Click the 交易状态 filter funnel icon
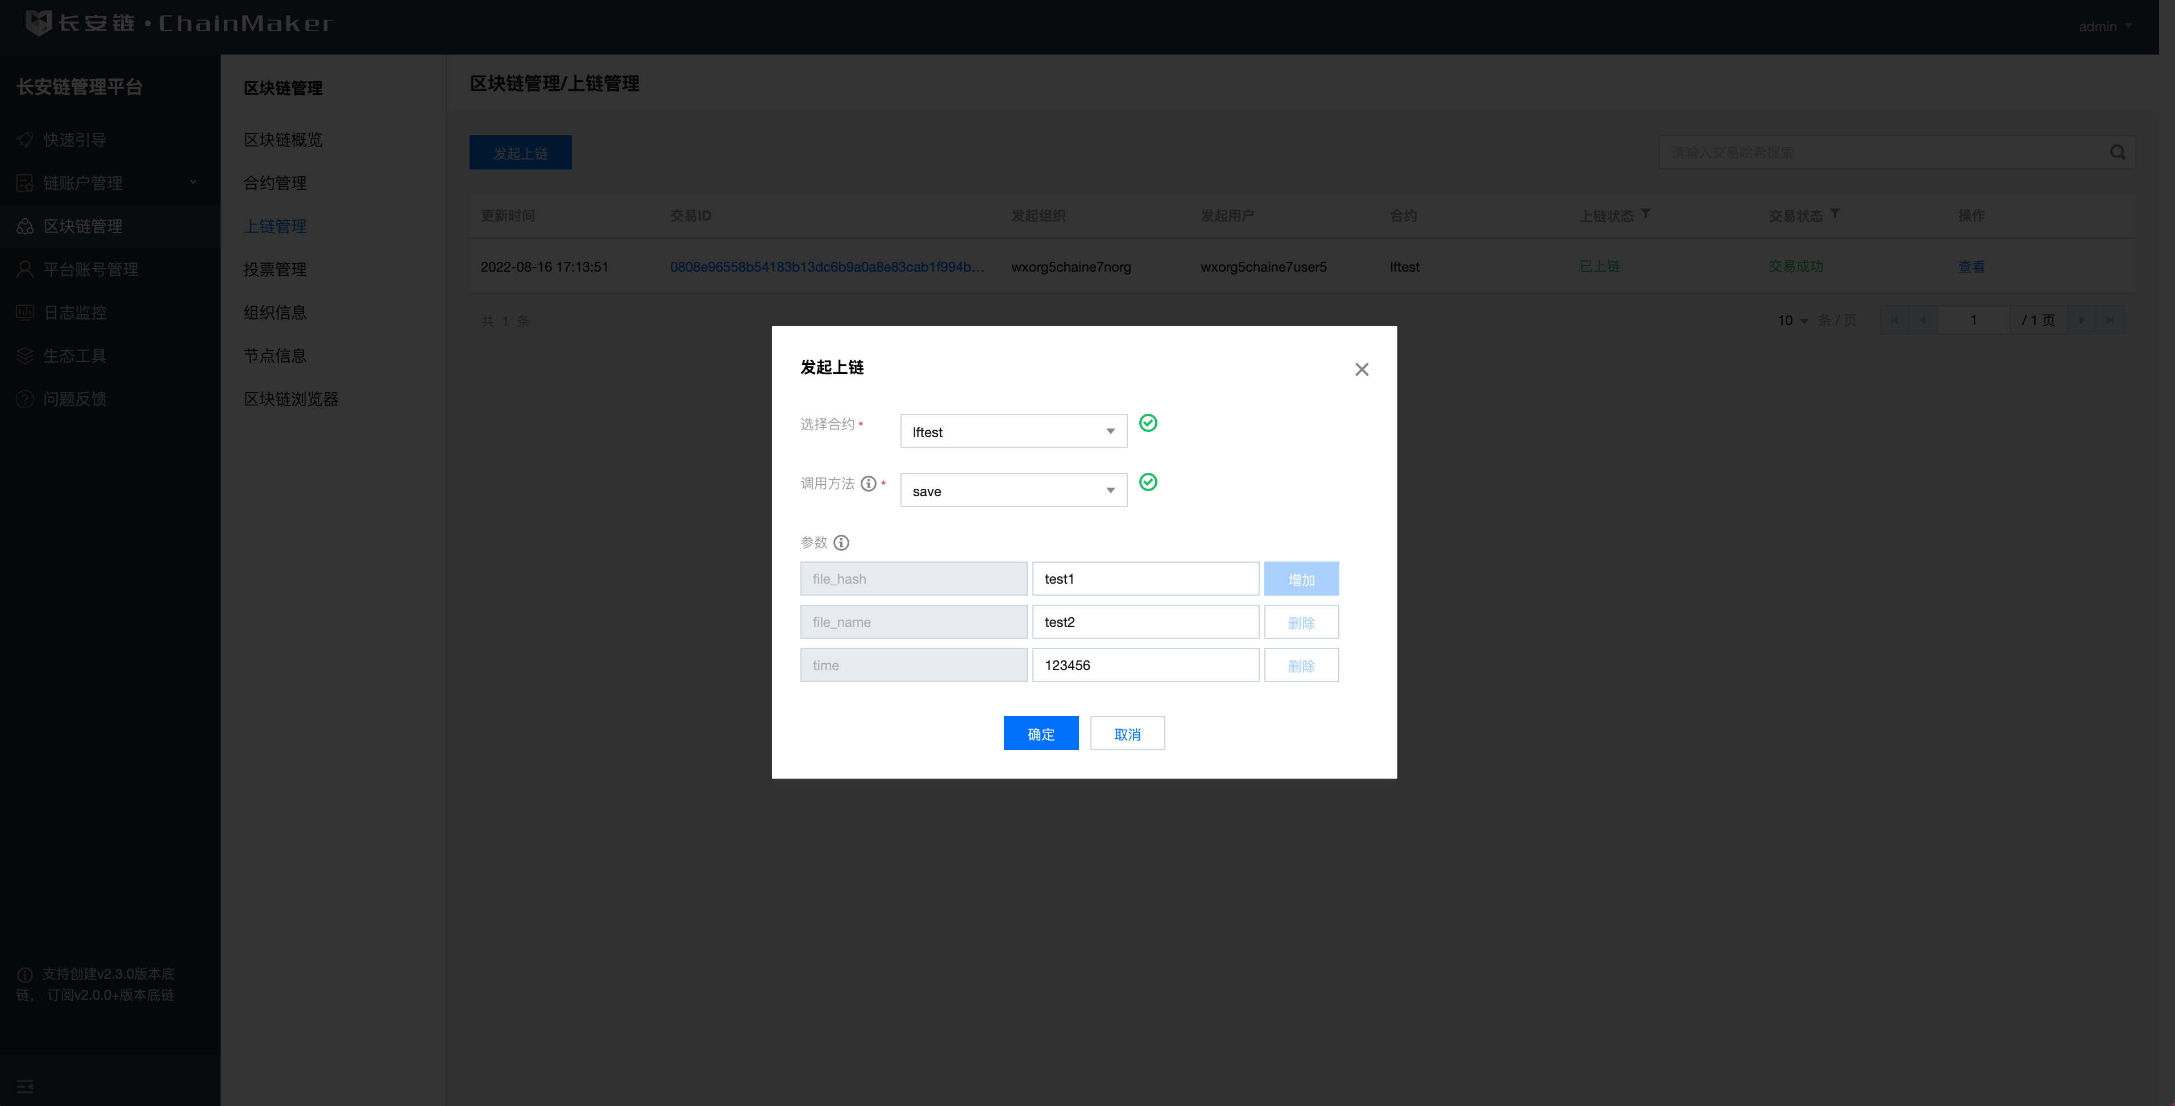Image resolution: width=2175 pixels, height=1106 pixels. click(x=1834, y=214)
